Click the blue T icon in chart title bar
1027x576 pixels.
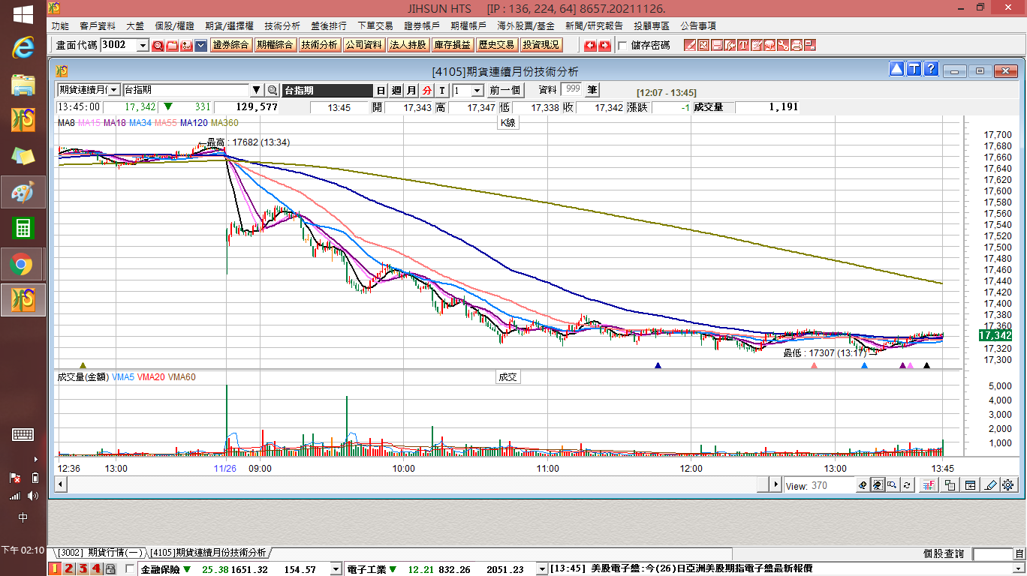914,70
